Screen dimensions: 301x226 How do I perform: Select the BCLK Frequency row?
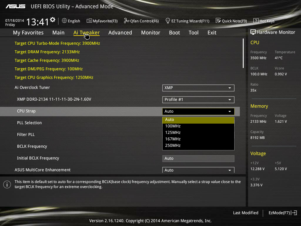coord(32,147)
